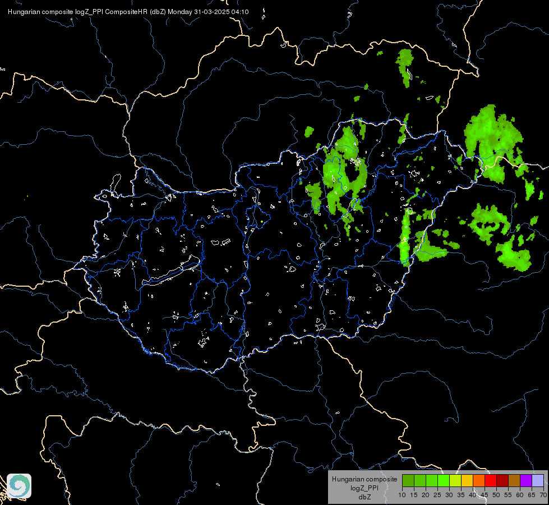Select the bright red 45–50 dBZ swatch
This screenshot has height=505, width=549.
(491, 480)
